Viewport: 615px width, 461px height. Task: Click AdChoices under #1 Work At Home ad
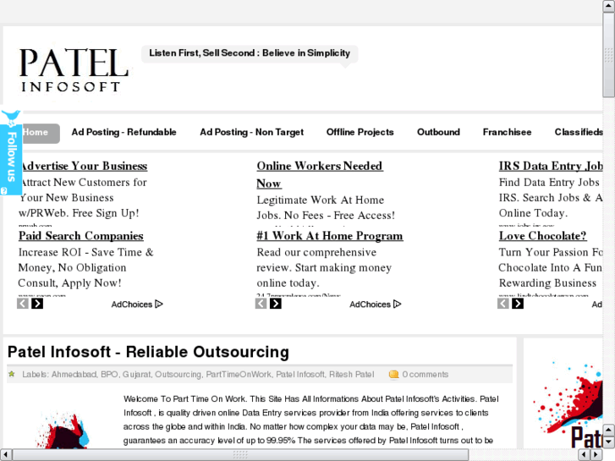(x=376, y=305)
